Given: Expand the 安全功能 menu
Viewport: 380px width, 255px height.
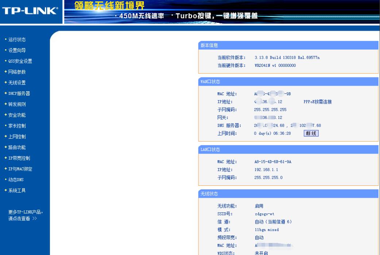Looking at the screenshot, I should [x=17, y=115].
